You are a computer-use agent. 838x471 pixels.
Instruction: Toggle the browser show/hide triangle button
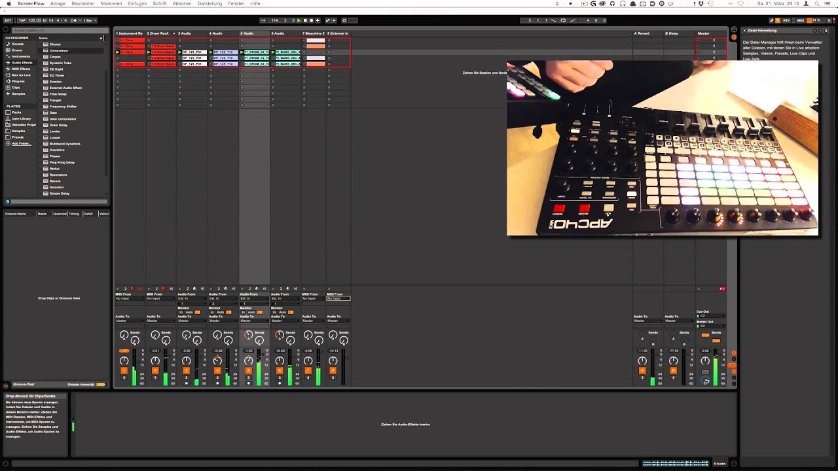7,31
